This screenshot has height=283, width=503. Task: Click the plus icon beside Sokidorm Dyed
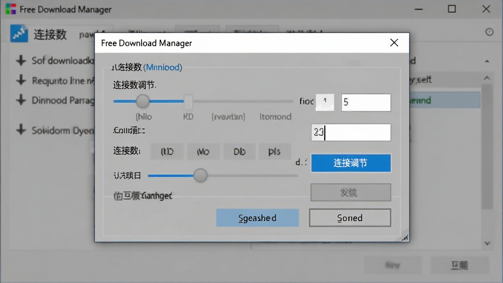tap(21, 130)
